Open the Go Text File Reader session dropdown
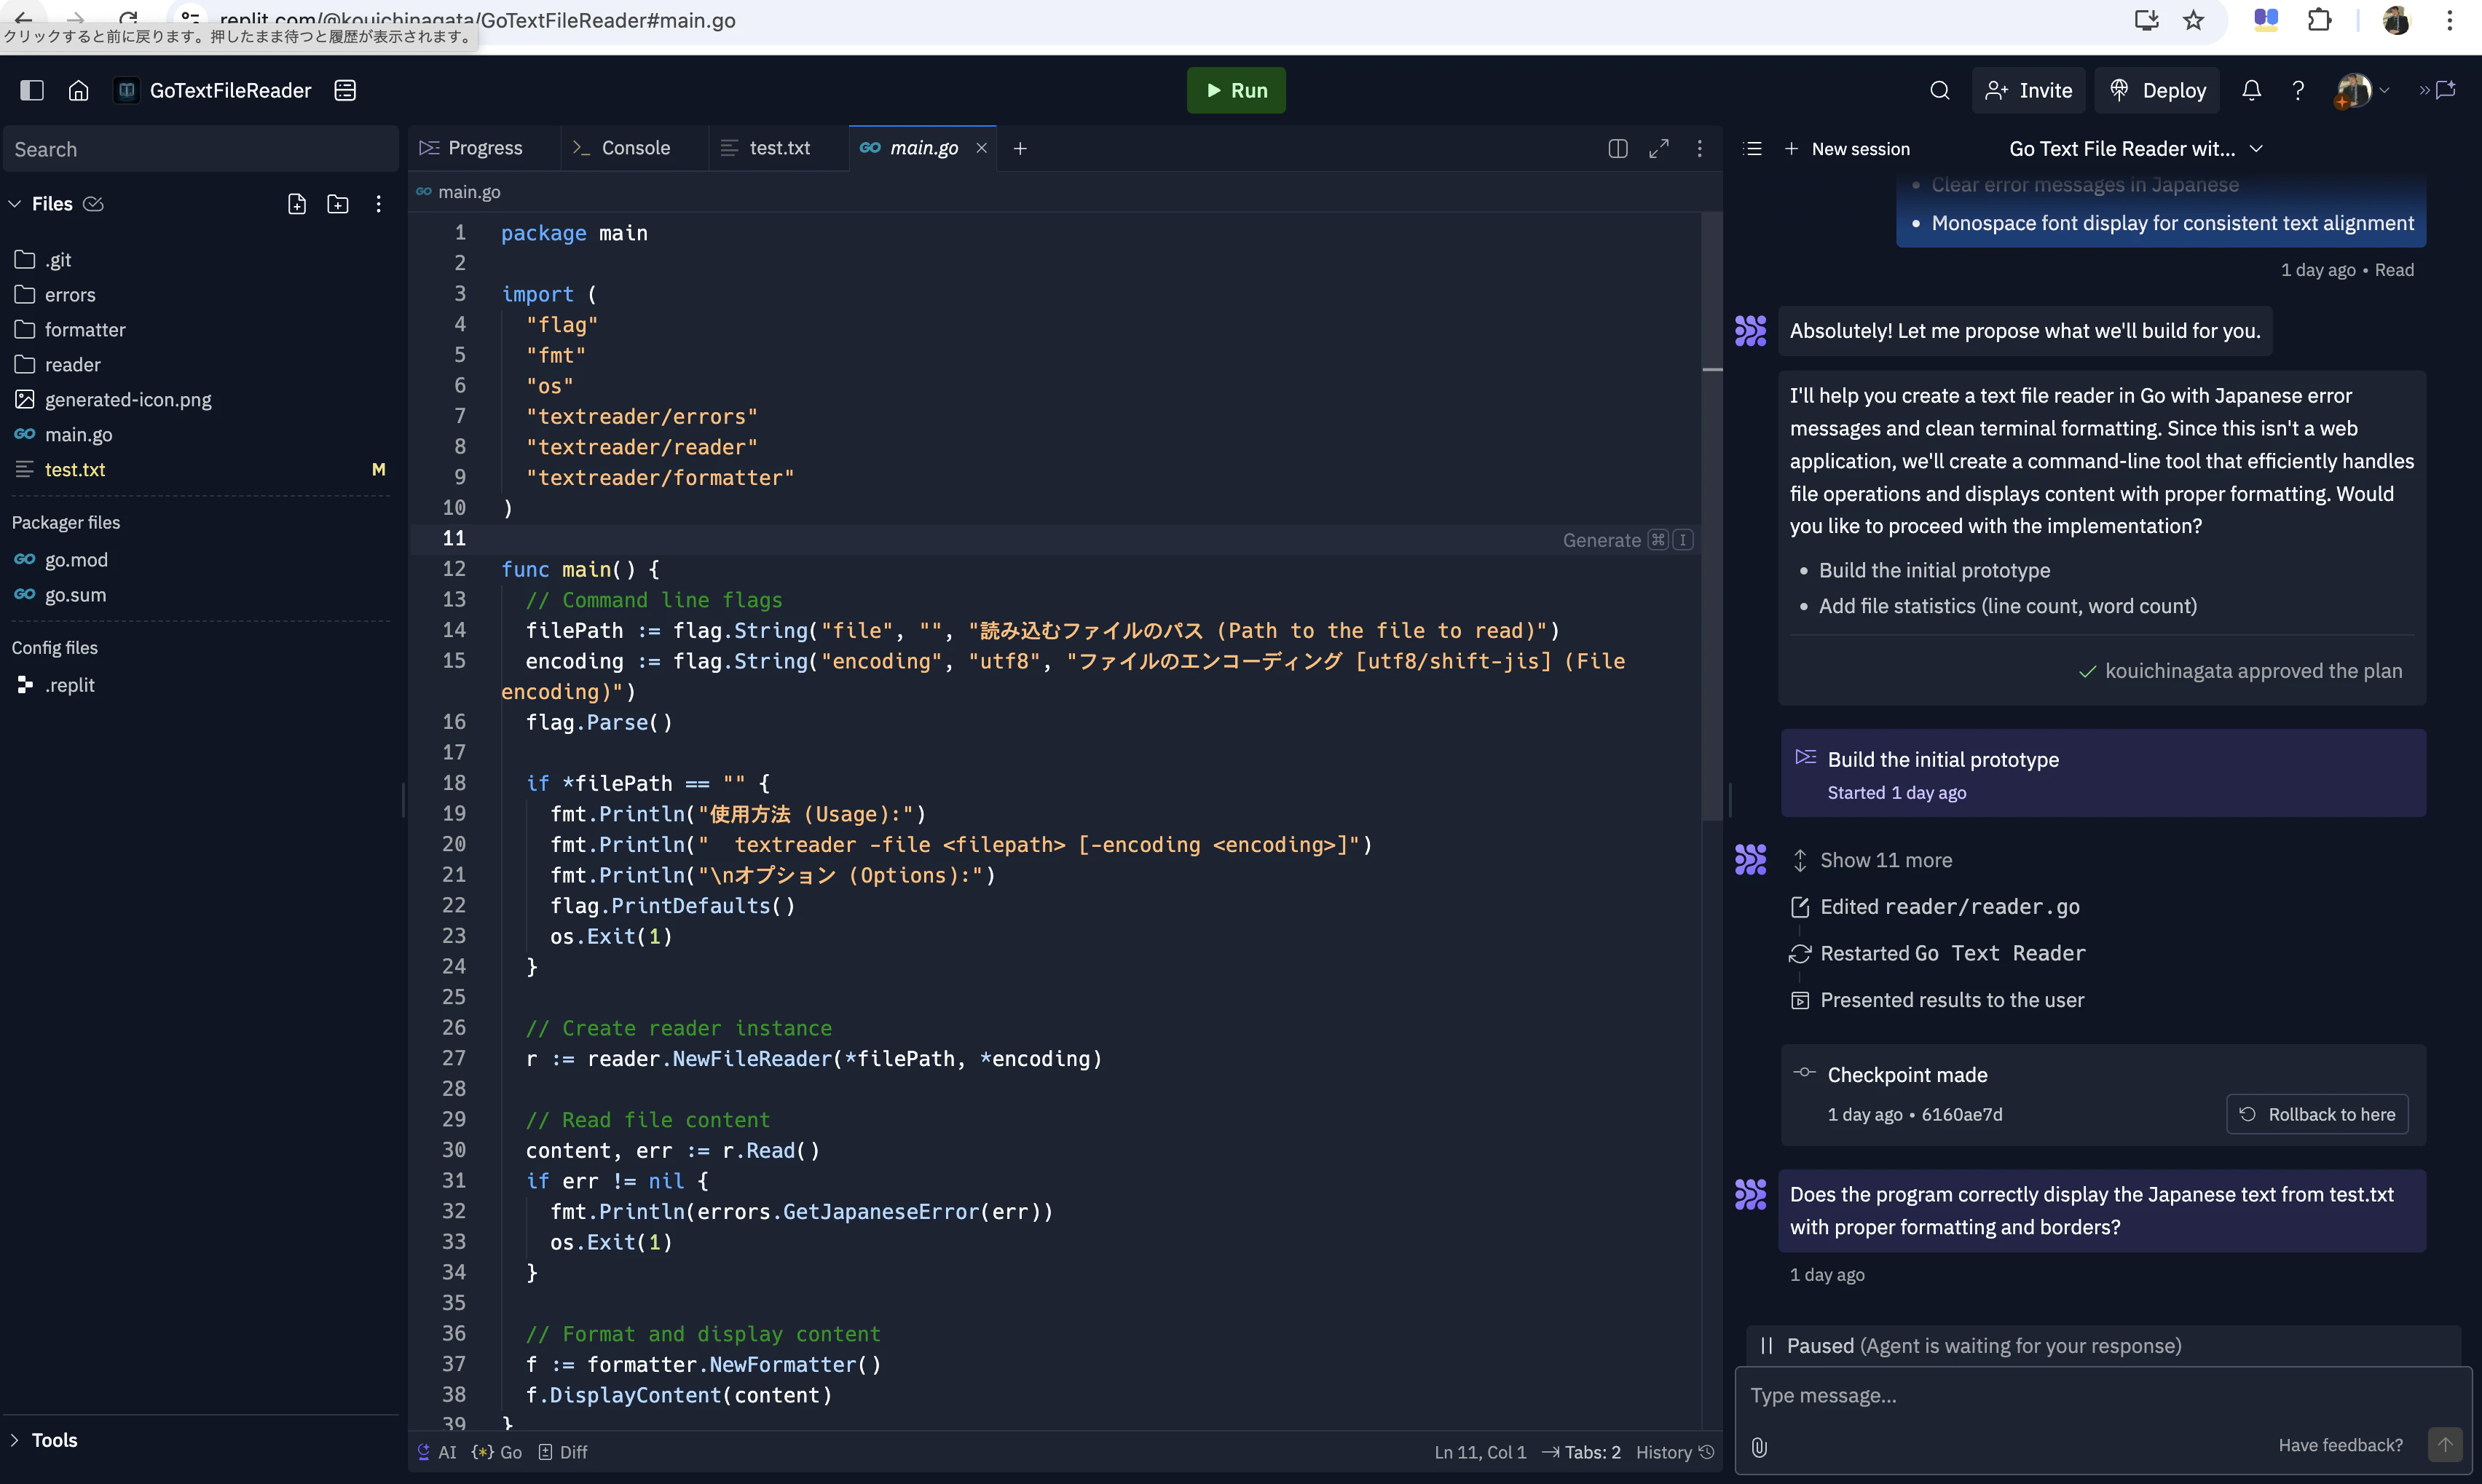The image size is (2482, 1484). 2135,149
